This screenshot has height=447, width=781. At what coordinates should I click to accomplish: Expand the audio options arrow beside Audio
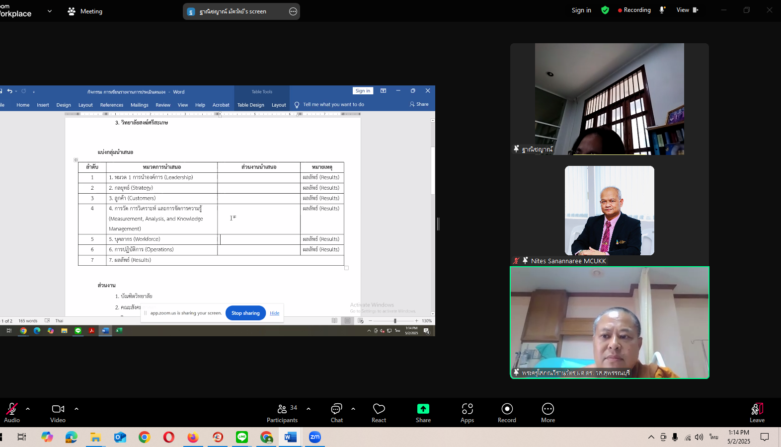coord(28,409)
